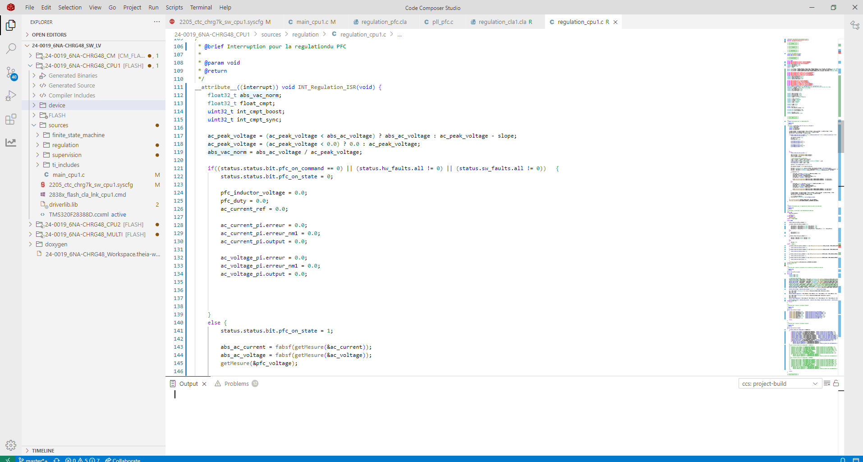Open the Manage settings gear

11,445
